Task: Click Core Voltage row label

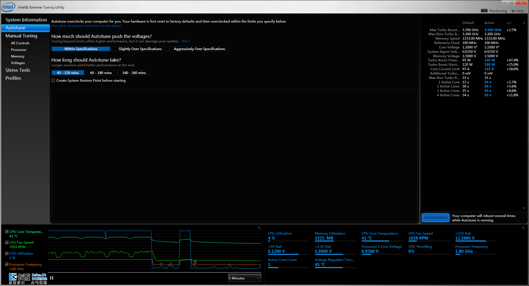Action: coord(449,47)
